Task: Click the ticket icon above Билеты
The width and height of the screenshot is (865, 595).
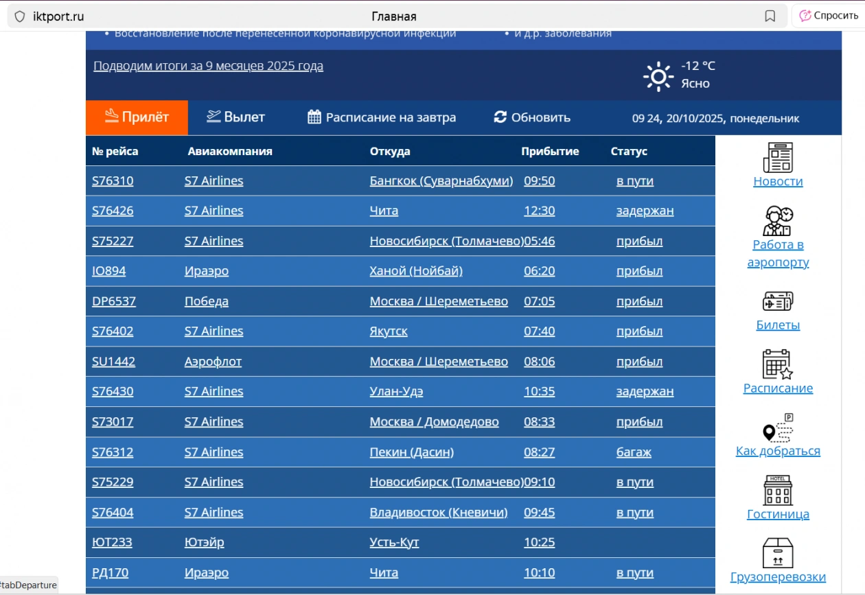Action: pyautogui.click(x=778, y=301)
